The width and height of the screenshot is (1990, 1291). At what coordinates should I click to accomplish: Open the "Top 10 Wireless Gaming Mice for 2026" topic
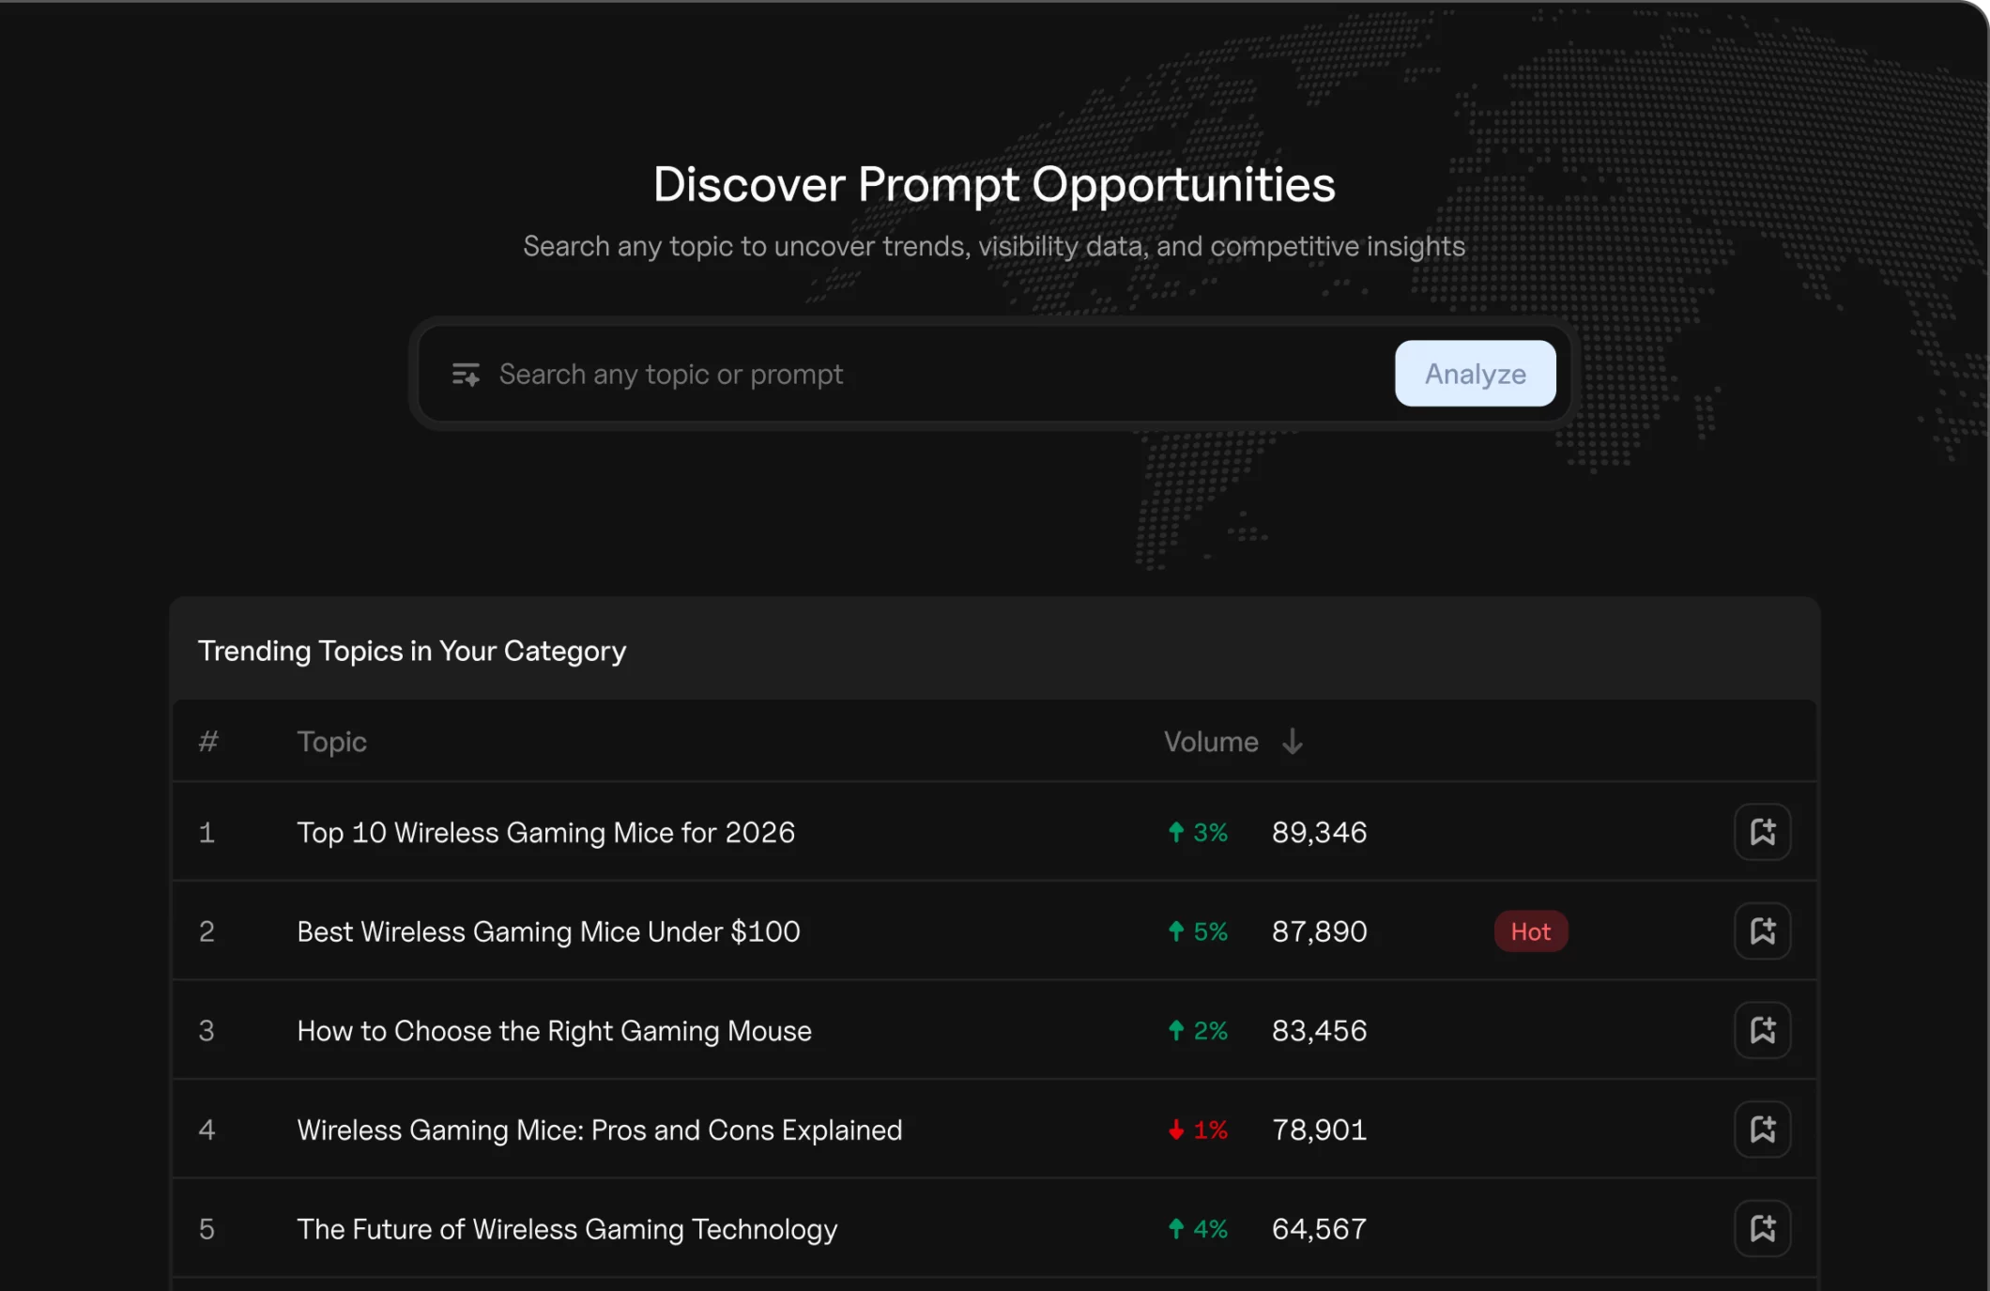click(x=546, y=832)
